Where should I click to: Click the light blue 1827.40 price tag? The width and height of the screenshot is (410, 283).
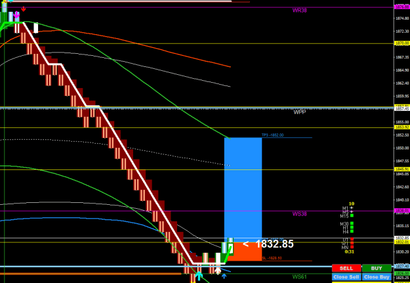pos(402,266)
